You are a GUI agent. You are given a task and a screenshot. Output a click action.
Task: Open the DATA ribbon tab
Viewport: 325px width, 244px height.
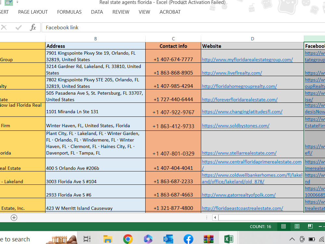point(97,12)
